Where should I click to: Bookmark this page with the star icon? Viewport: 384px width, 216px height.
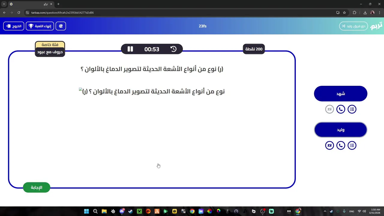(x=344, y=13)
